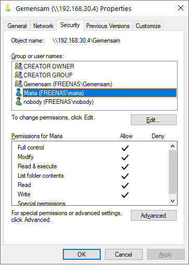Click the nobody user icon
Screen dimensions: 189x266
tap(19, 101)
